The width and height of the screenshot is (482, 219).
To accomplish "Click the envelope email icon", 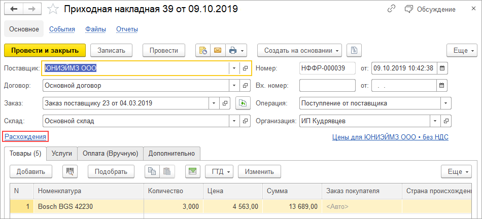I will pos(217,50).
